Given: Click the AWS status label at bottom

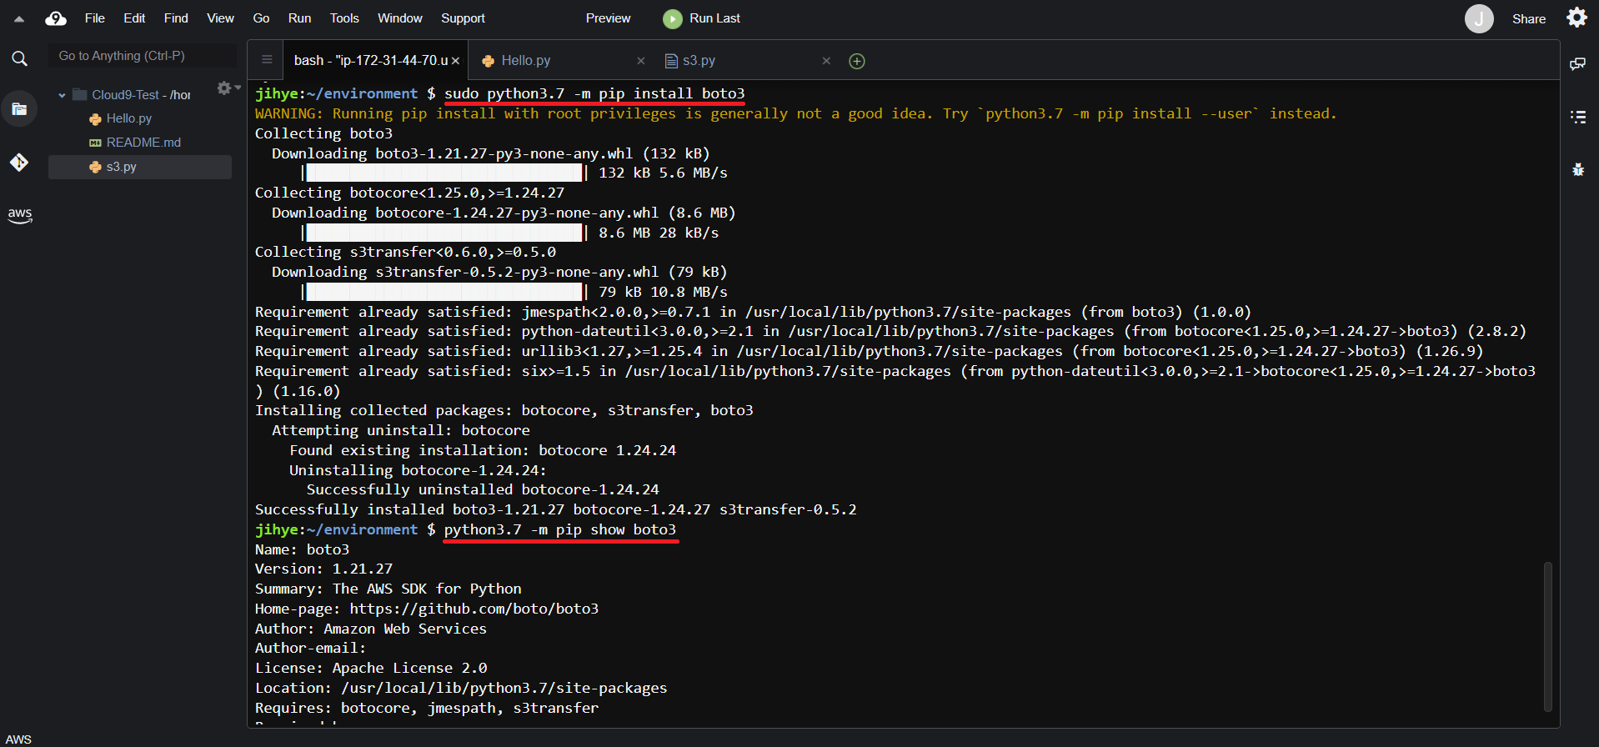Looking at the screenshot, I should (18, 739).
